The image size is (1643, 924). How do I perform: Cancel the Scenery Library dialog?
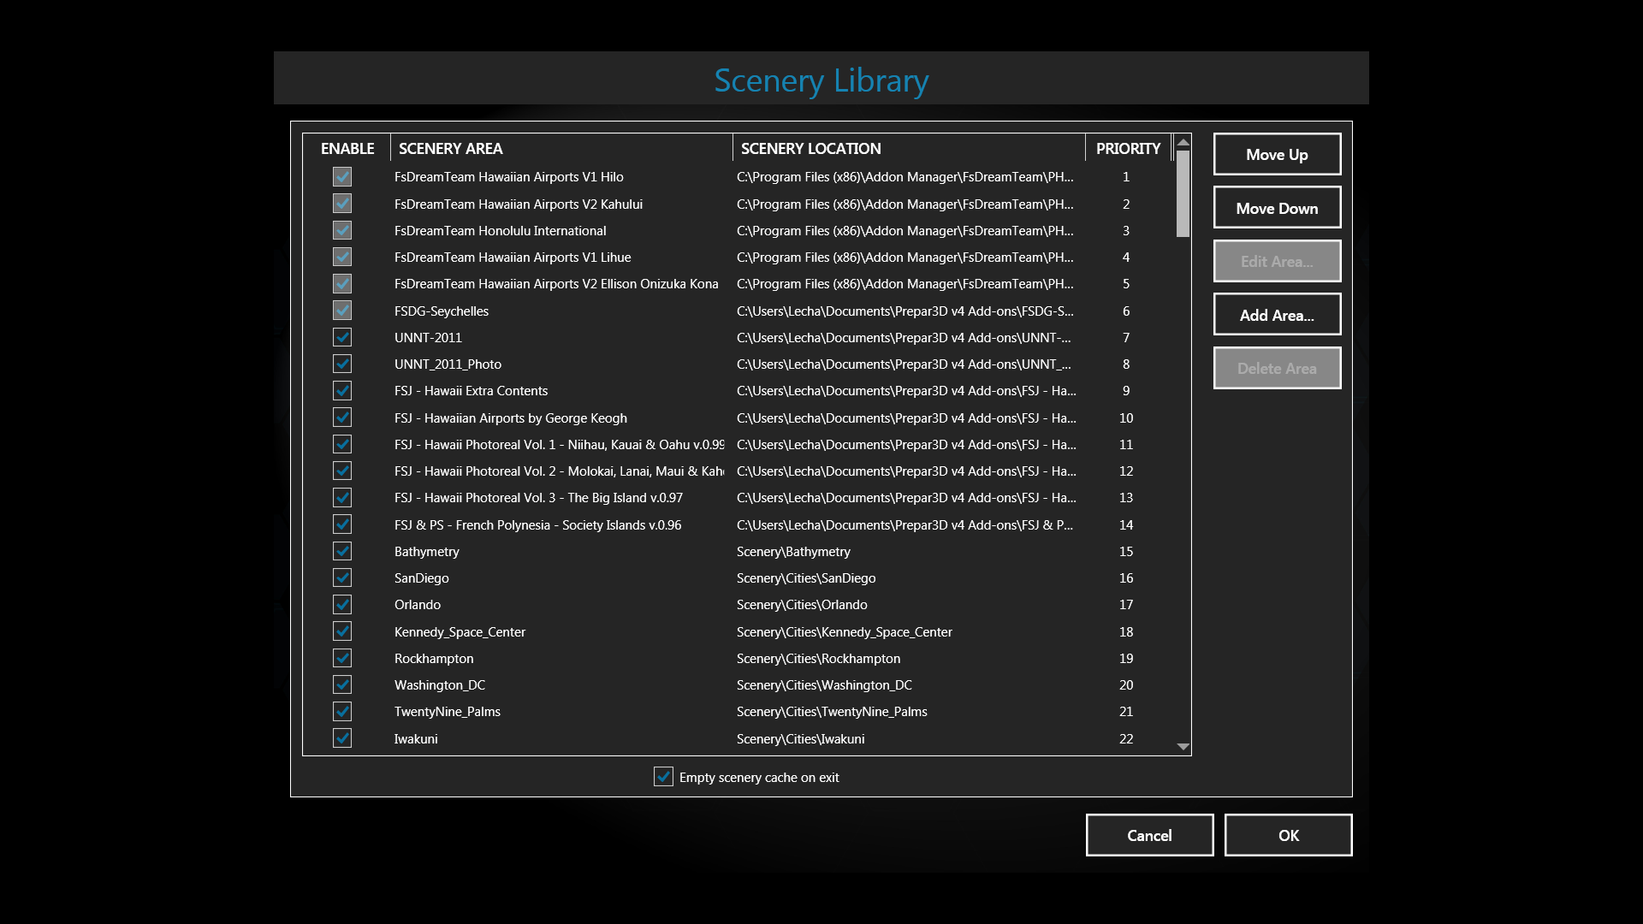pos(1149,835)
